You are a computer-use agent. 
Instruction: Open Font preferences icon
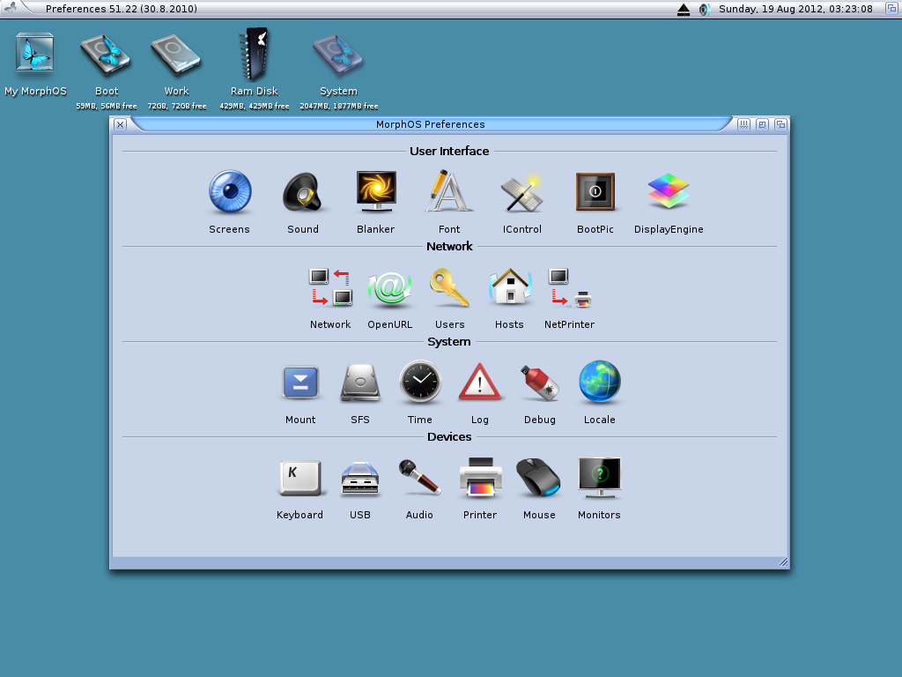[x=448, y=191]
